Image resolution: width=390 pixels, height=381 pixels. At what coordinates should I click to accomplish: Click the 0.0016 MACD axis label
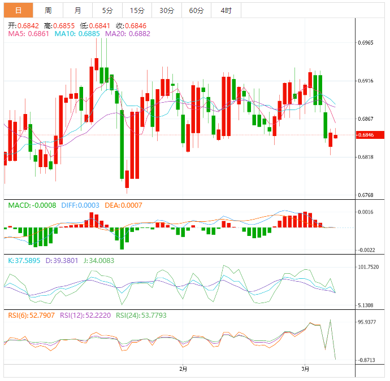[365, 212]
